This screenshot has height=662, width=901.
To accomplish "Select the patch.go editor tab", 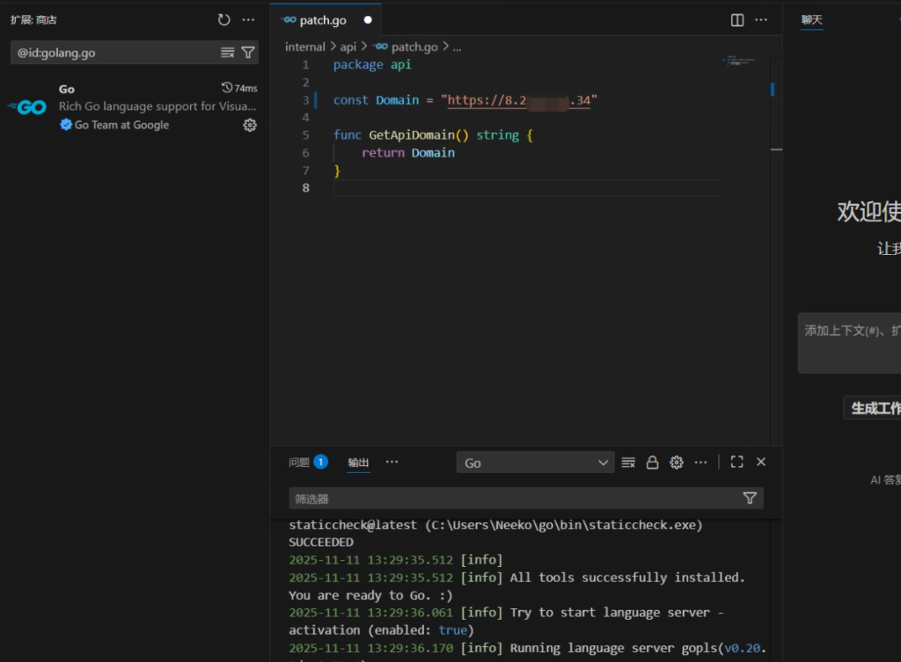I will [x=323, y=19].
